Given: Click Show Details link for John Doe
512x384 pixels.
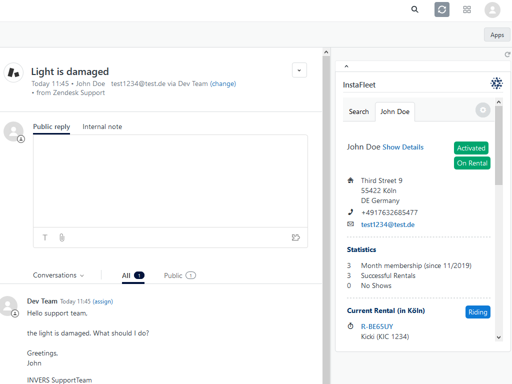Looking at the screenshot, I should point(402,147).
